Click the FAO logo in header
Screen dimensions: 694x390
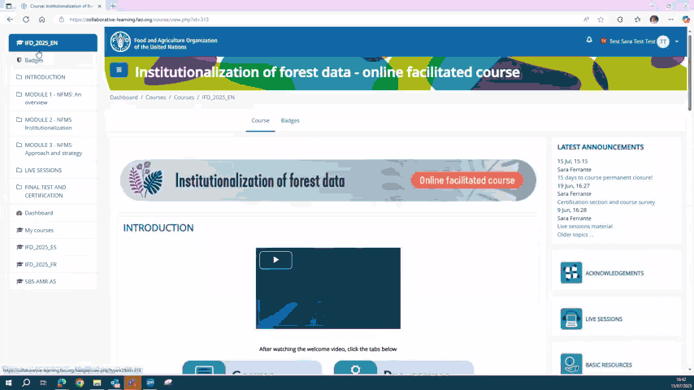120,41
